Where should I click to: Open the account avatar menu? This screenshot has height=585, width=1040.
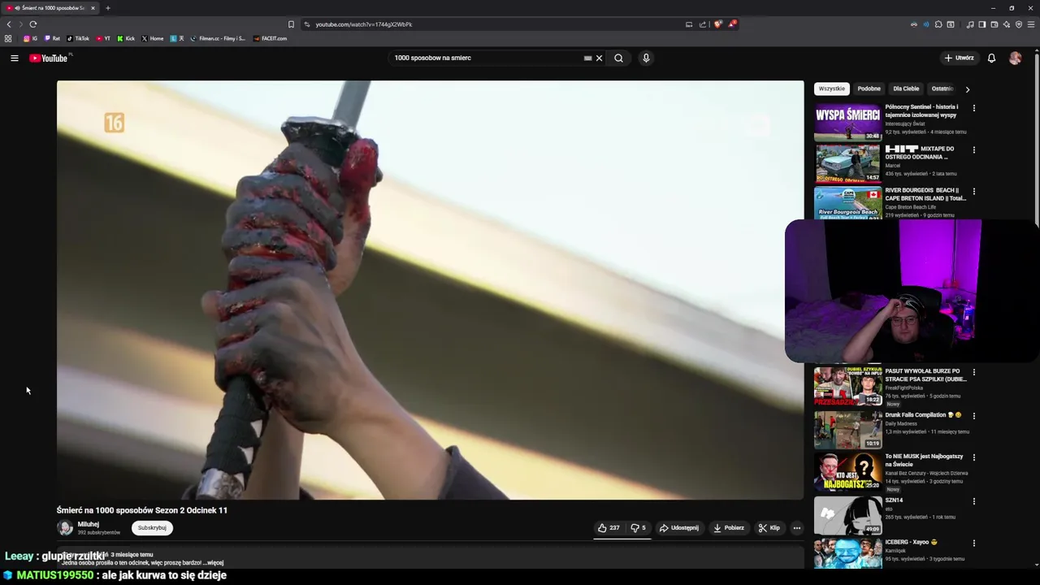[1015, 58]
